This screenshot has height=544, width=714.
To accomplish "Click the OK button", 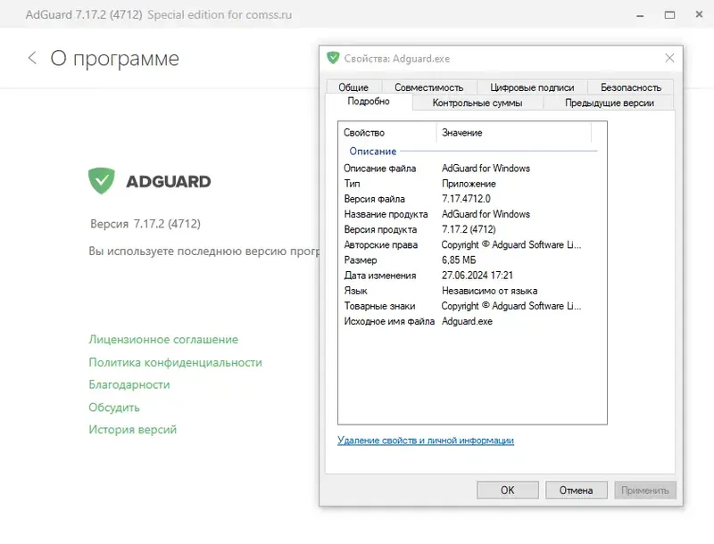I will click(508, 490).
